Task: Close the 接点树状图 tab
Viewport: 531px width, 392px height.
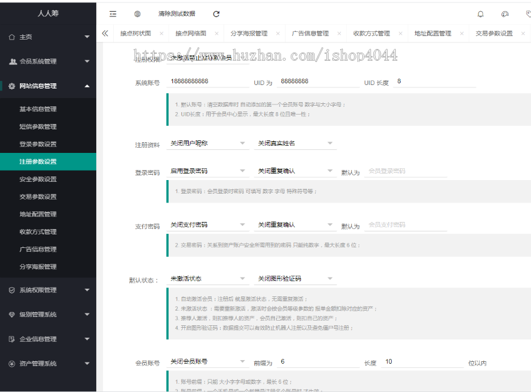Action: (162, 33)
